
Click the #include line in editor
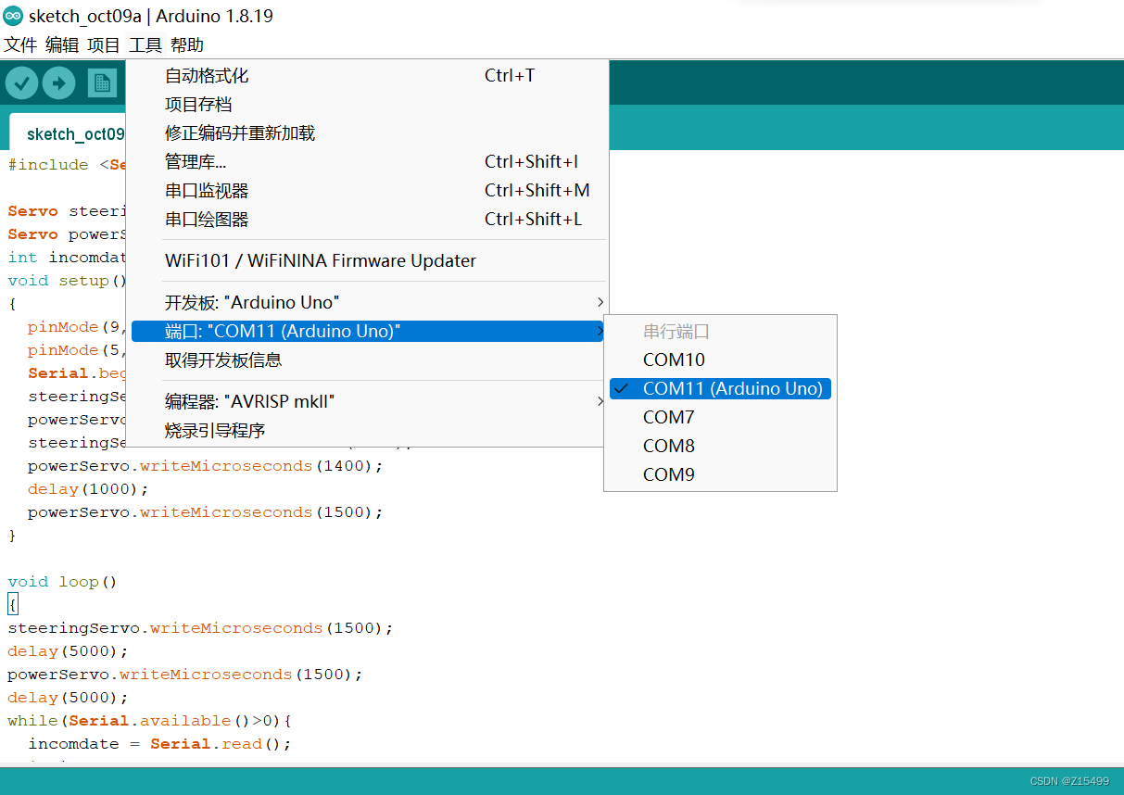67,165
